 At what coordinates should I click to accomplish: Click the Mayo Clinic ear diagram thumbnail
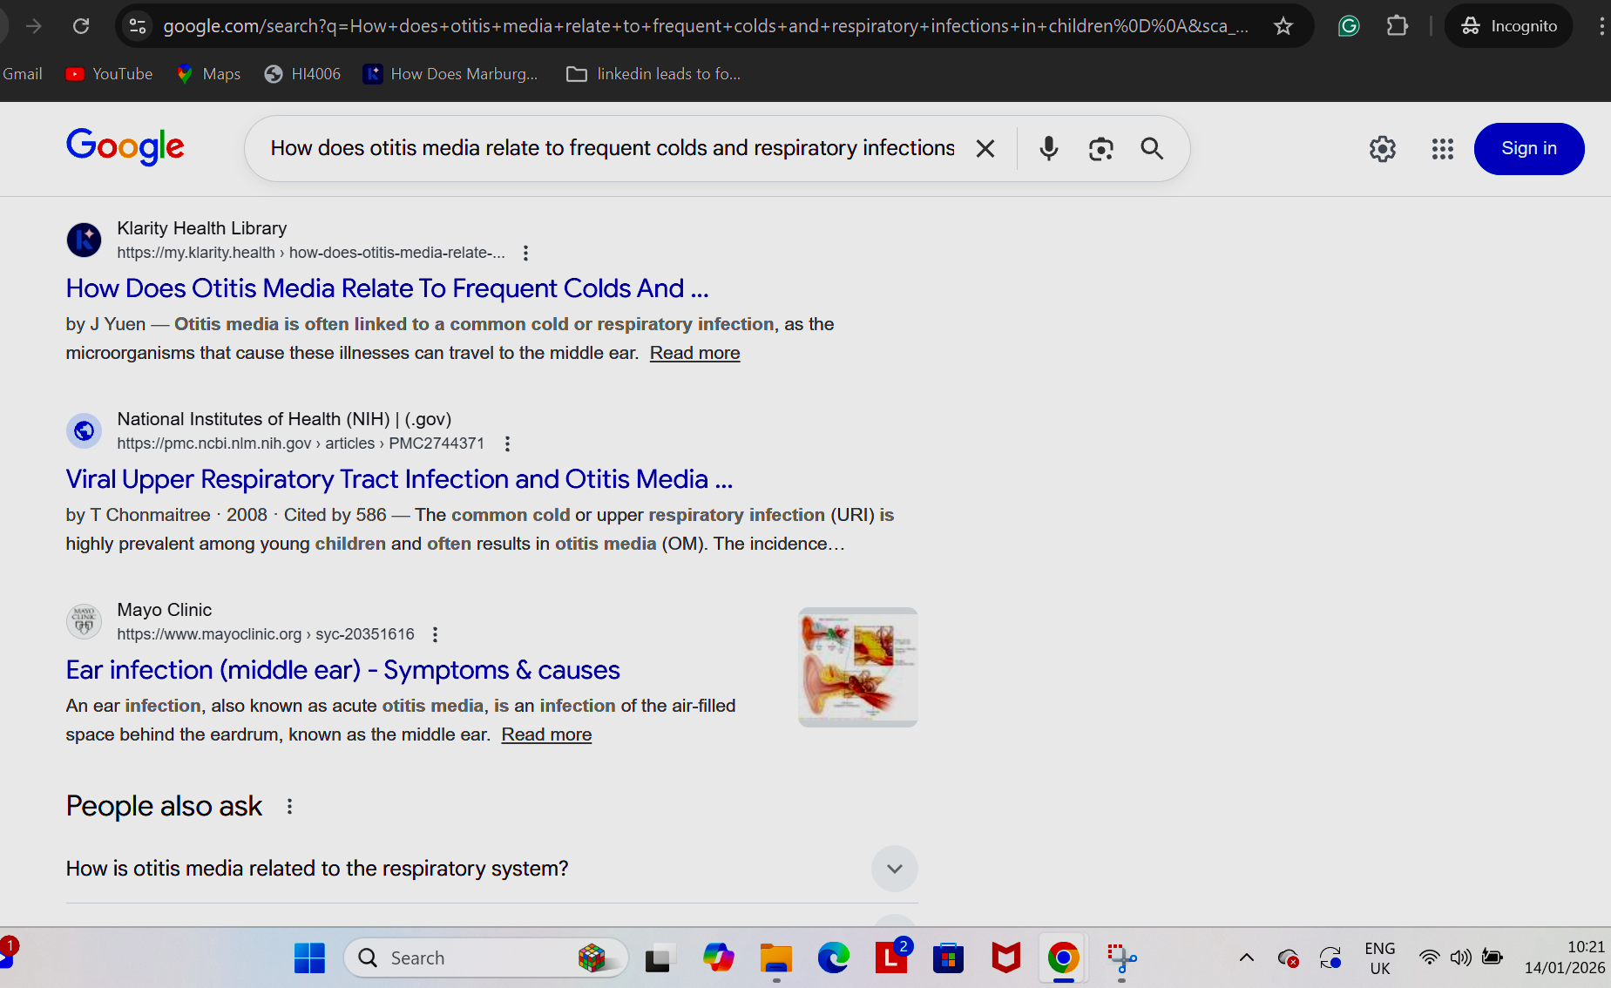click(856, 666)
